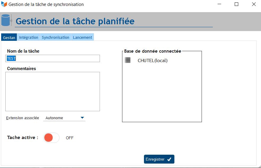Click inside the Commentaires text area
The image size is (261, 168).
coord(53,91)
